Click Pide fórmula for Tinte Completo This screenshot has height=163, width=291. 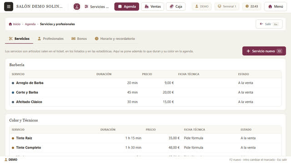(x=193, y=148)
